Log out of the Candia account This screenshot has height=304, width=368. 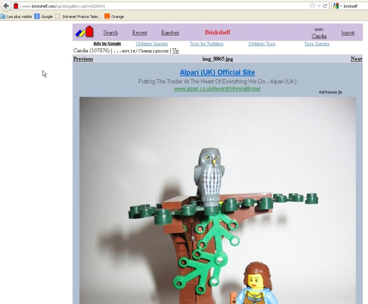tap(348, 33)
